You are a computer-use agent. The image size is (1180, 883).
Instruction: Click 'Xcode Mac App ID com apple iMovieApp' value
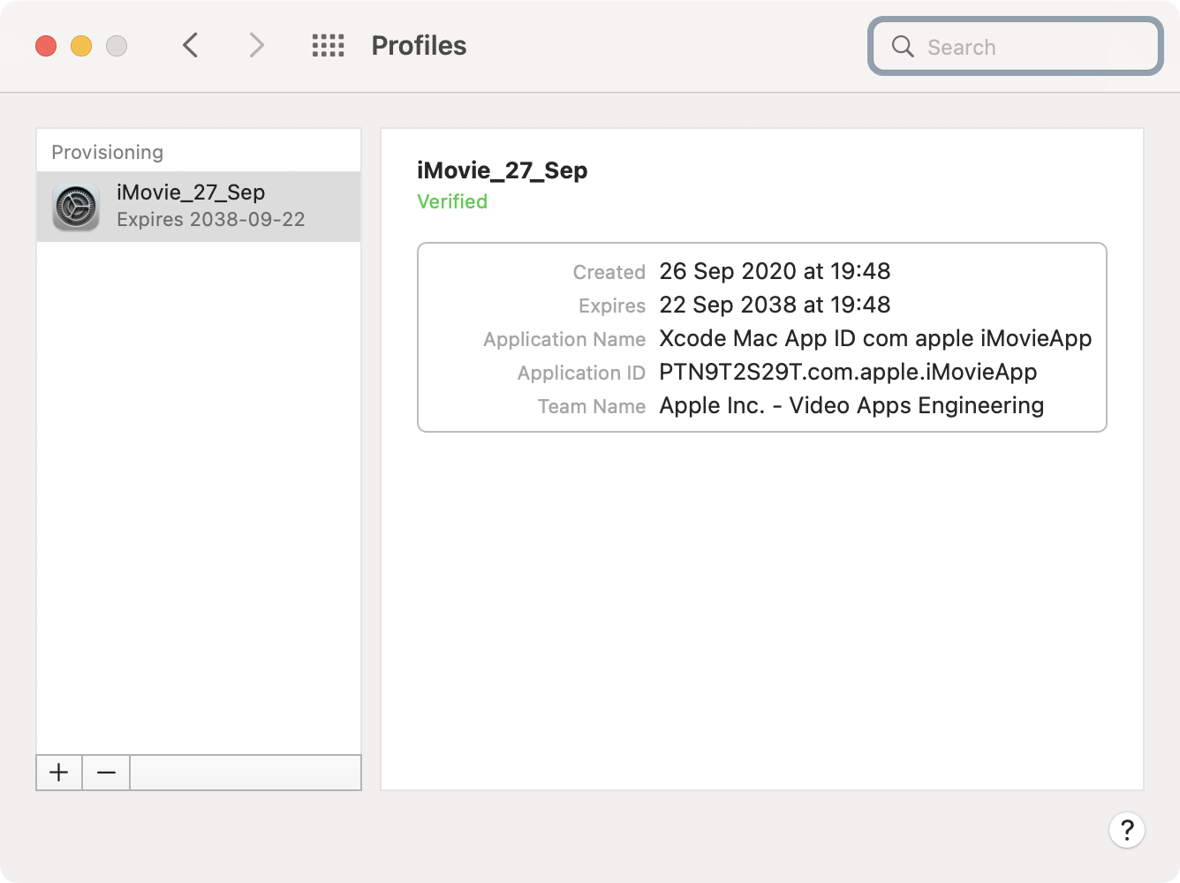coord(875,338)
